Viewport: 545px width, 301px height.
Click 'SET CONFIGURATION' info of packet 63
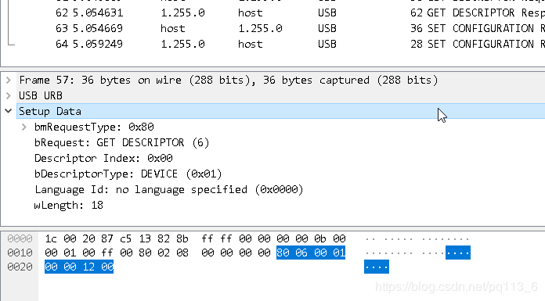coord(481,28)
